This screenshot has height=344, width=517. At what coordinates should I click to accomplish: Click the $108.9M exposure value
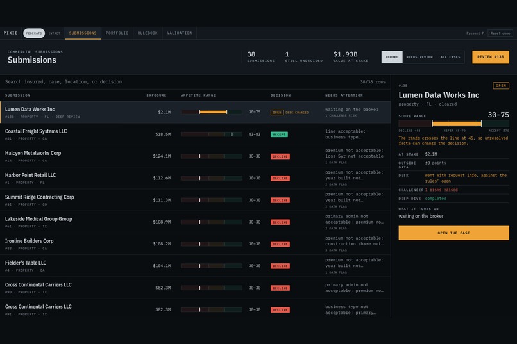(162, 222)
